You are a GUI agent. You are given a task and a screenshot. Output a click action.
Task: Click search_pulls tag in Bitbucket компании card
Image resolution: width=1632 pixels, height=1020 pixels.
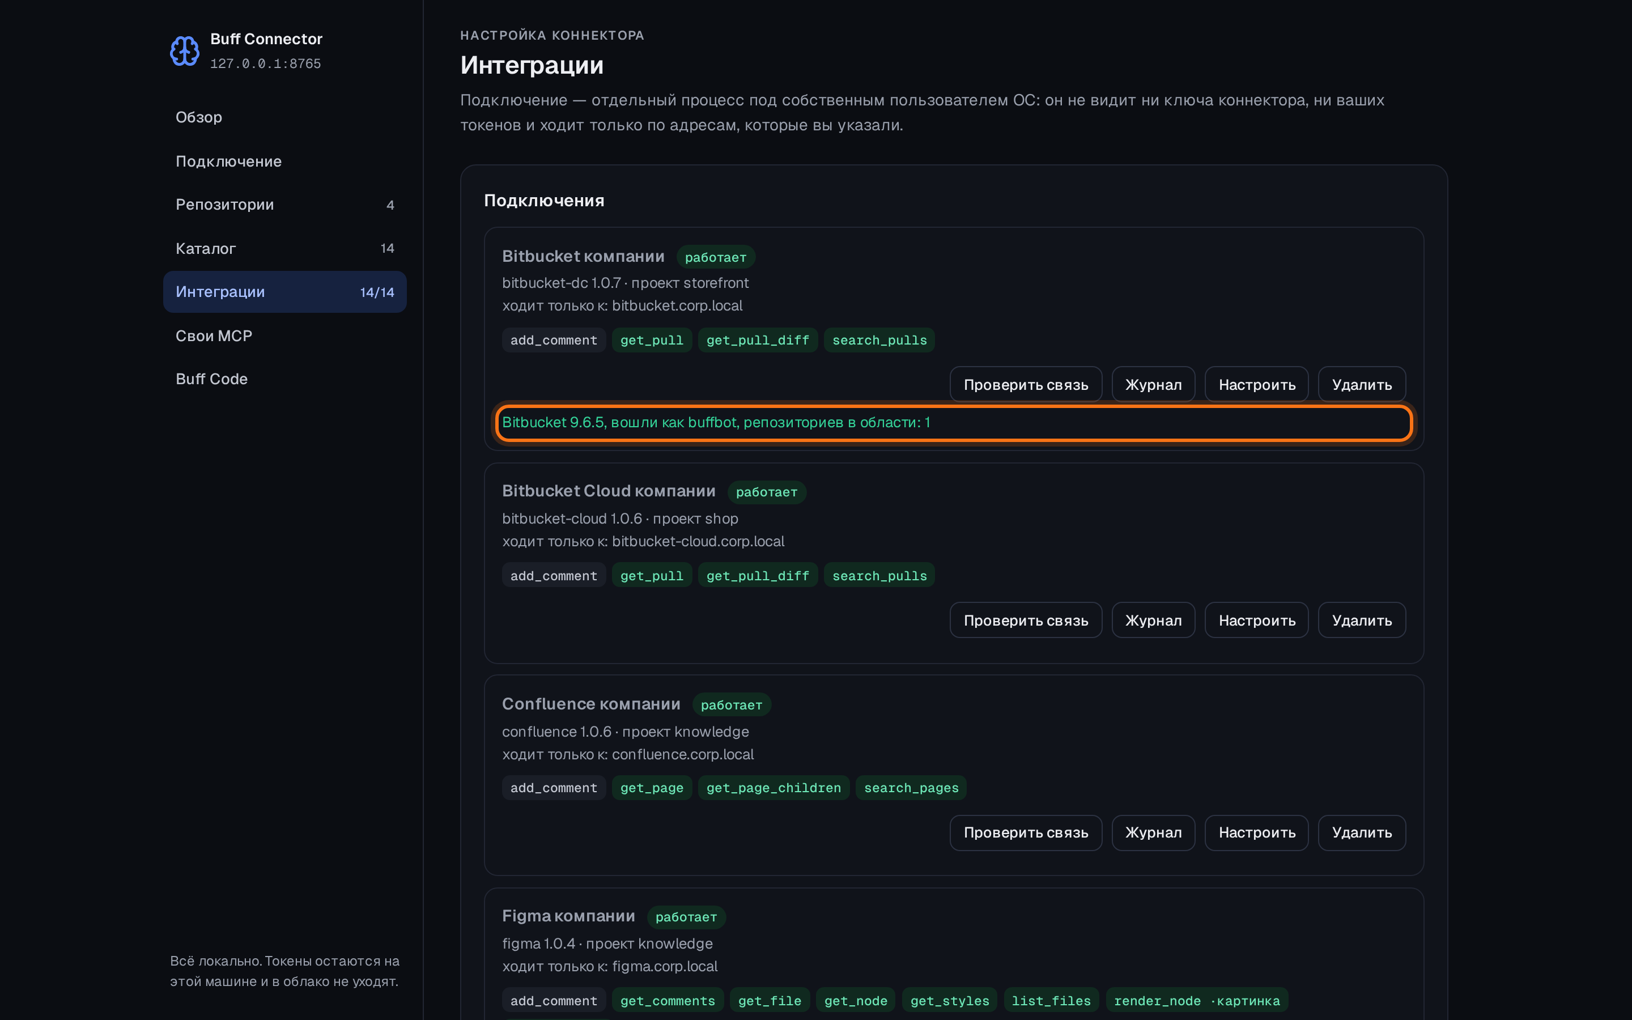click(879, 340)
